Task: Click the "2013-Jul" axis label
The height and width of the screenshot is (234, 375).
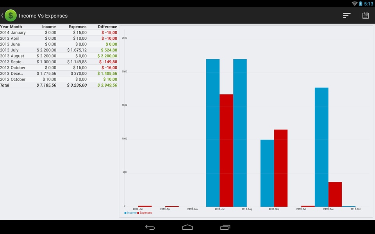Action: pos(220,209)
